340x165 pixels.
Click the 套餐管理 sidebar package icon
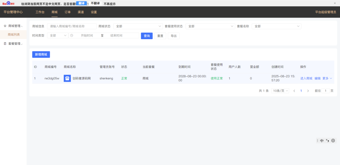tap(5, 43)
